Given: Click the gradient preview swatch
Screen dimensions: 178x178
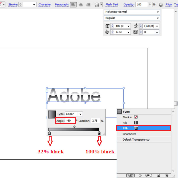Looking at the screenshot, I should 52,115.
